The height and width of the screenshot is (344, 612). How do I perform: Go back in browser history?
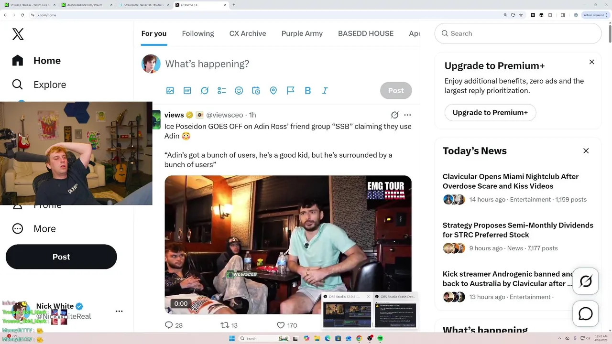(5, 15)
